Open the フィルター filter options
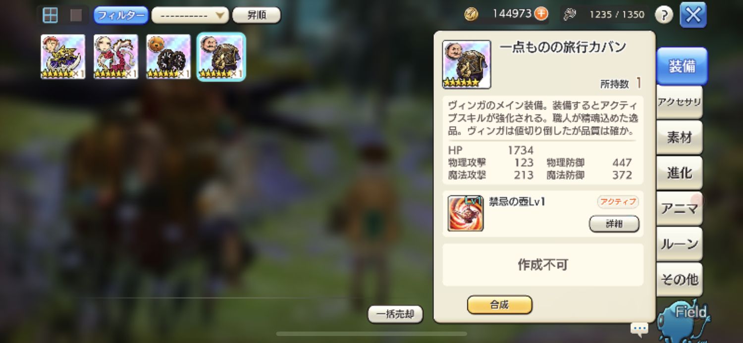Viewport: 743px width, 343px height. pyautogui.click(x=121, y=15)
